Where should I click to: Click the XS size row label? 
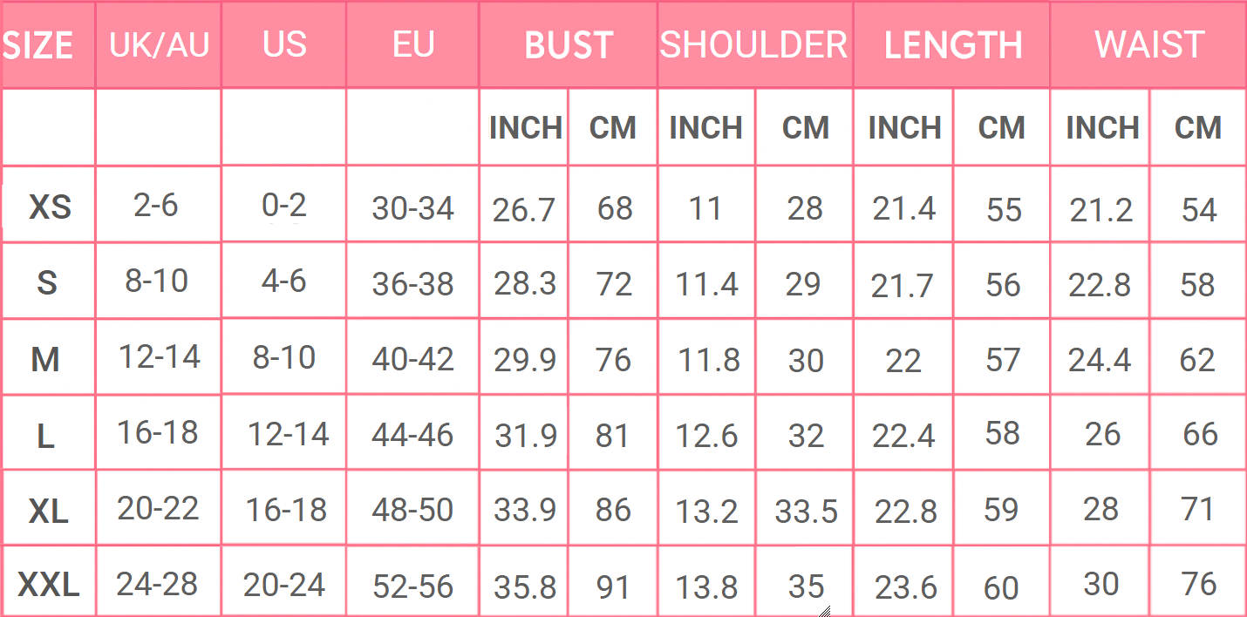point(50,208)
